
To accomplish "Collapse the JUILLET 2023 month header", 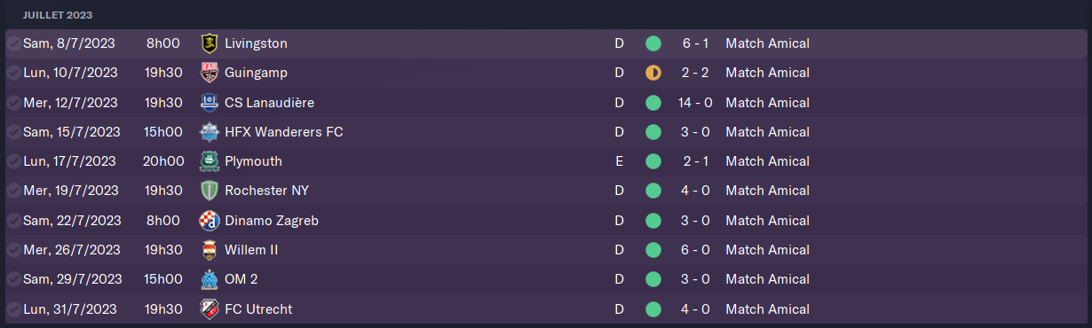I will [58, 15].
